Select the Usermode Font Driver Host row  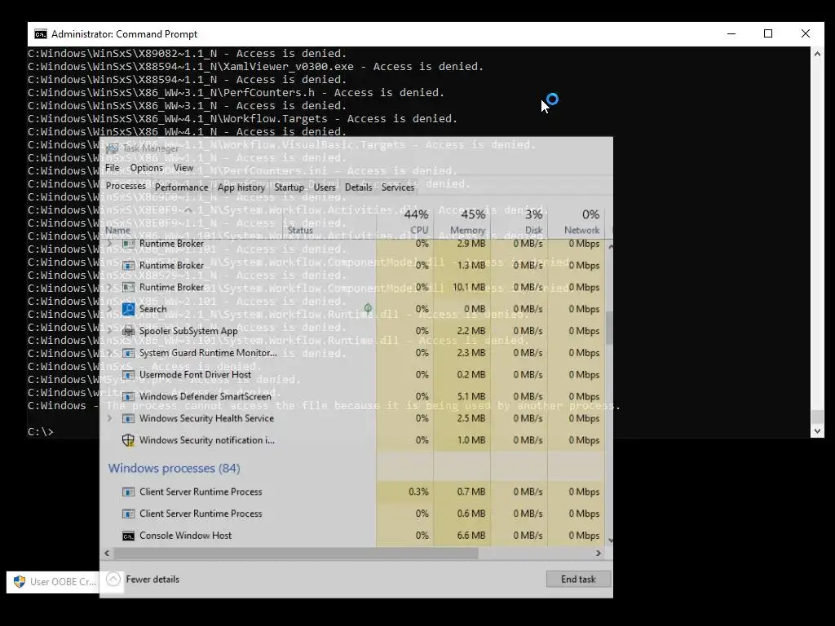tap(353, 375)
